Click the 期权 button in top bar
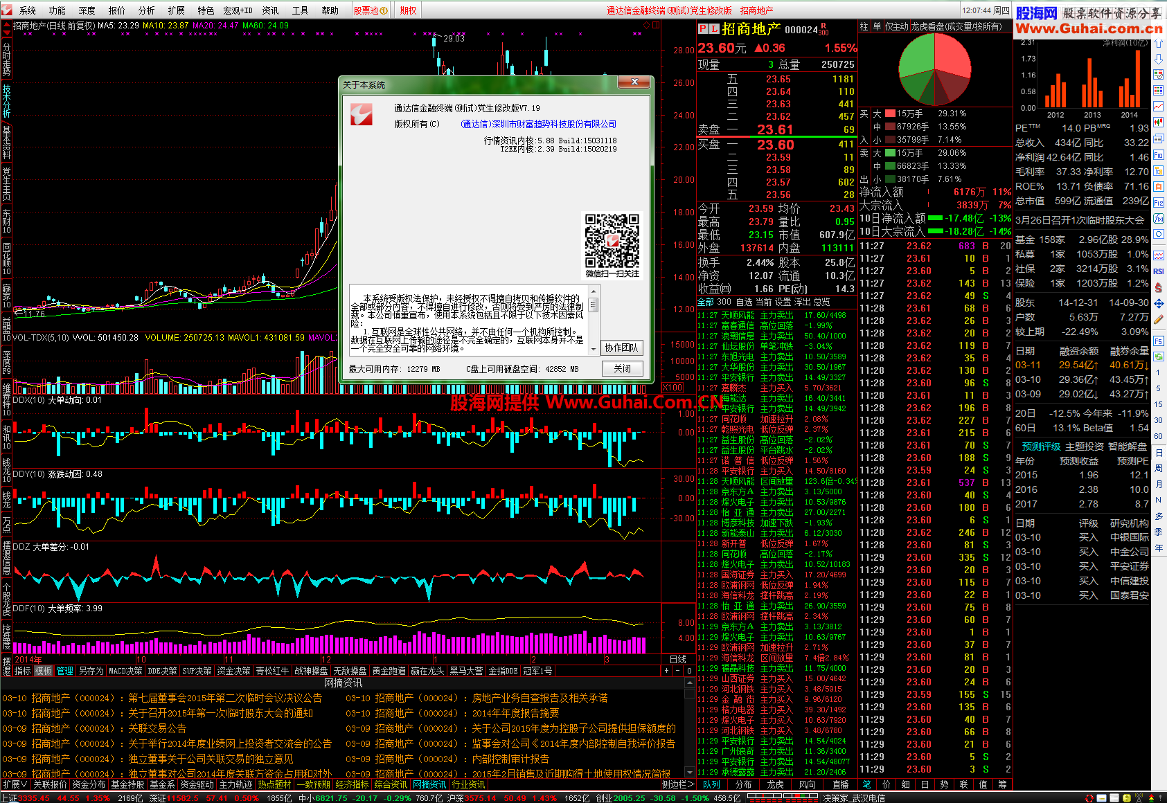Image resolution: width=1167 pixels, height=803 pixels. (409, 10)
